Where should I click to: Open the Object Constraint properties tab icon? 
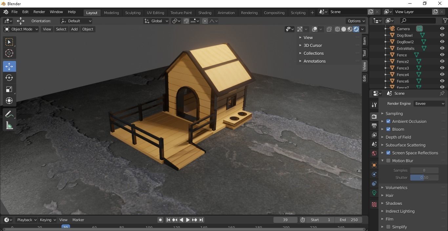click(x=374, y=183)
